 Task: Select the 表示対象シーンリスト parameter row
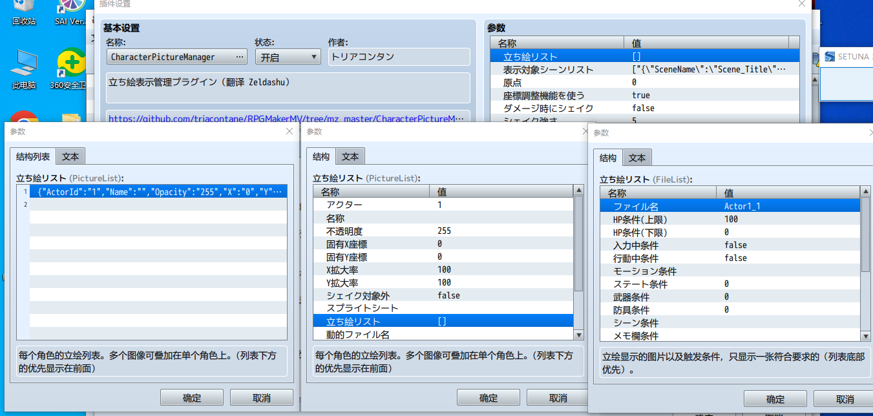tap(645, 69)
